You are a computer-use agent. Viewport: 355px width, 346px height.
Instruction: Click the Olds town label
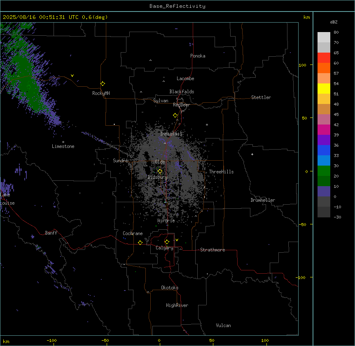(x=160, y=162)
